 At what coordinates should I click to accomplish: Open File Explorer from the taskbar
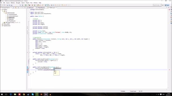pyautogui.click(x=15, y=94)
